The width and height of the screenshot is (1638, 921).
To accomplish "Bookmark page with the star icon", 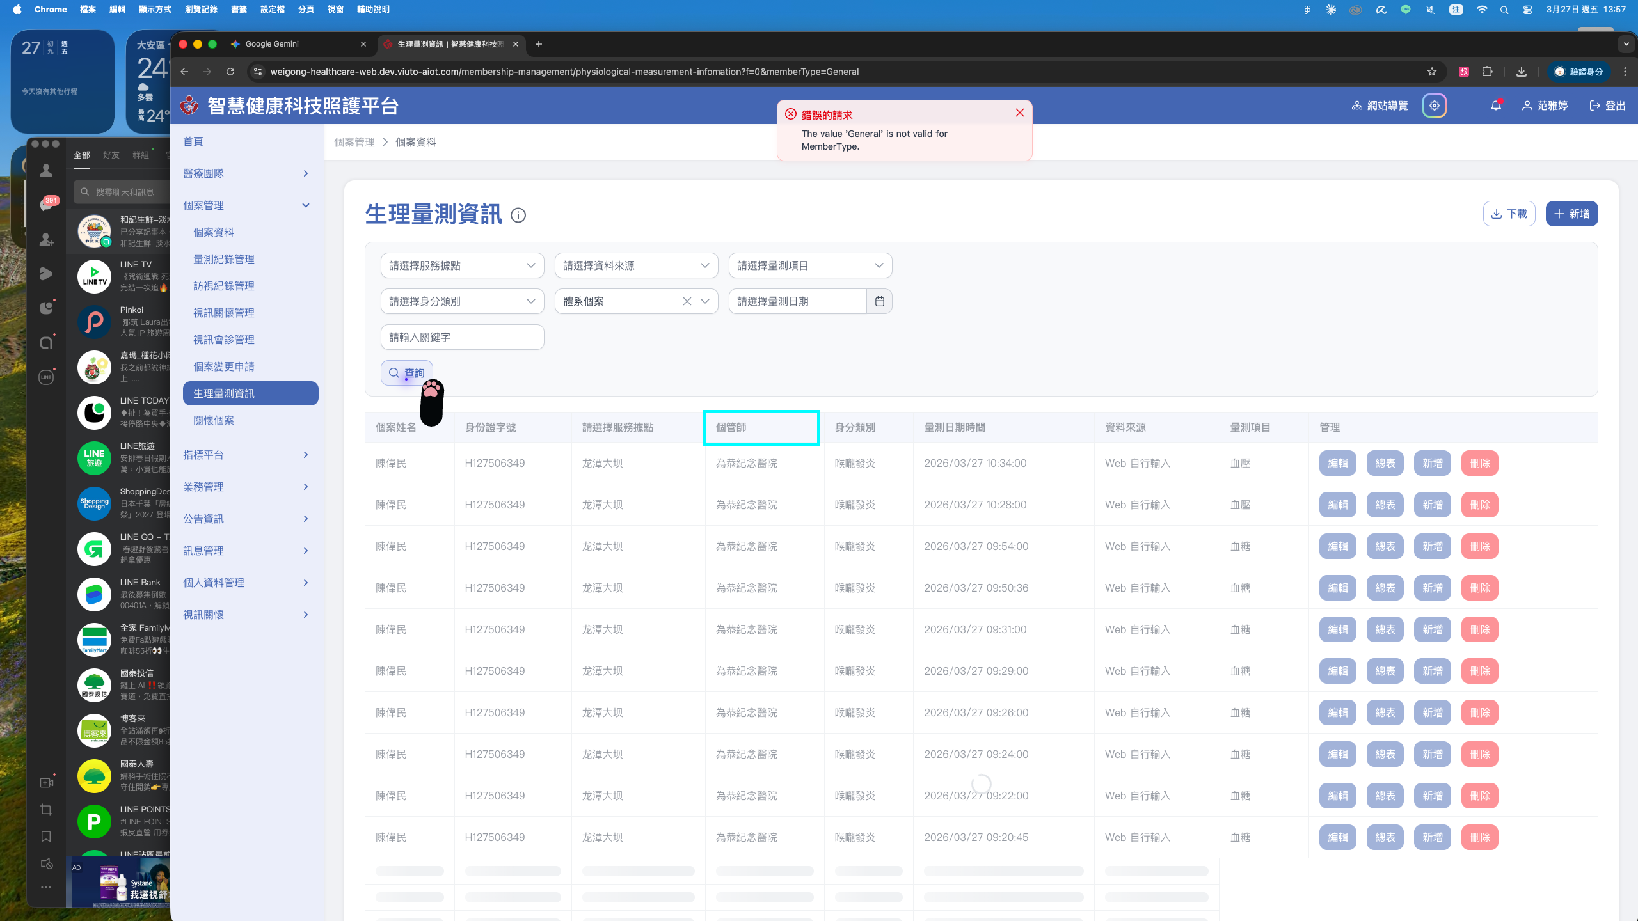I will 1432,72.
